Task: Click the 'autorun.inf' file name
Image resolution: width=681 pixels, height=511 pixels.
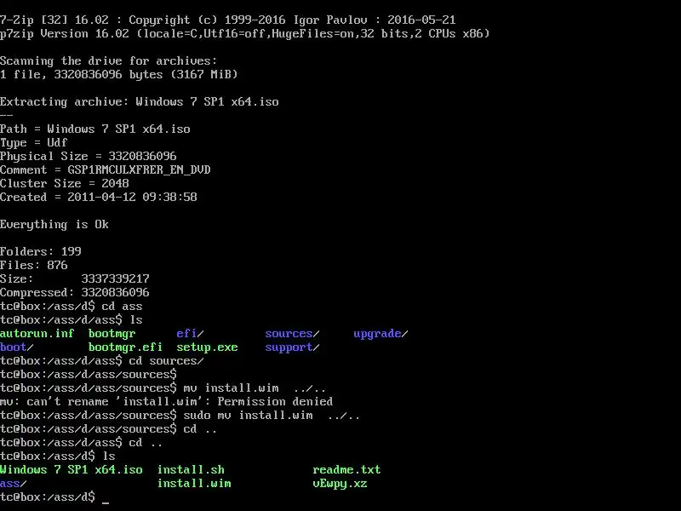Action: tap(37, 334)
